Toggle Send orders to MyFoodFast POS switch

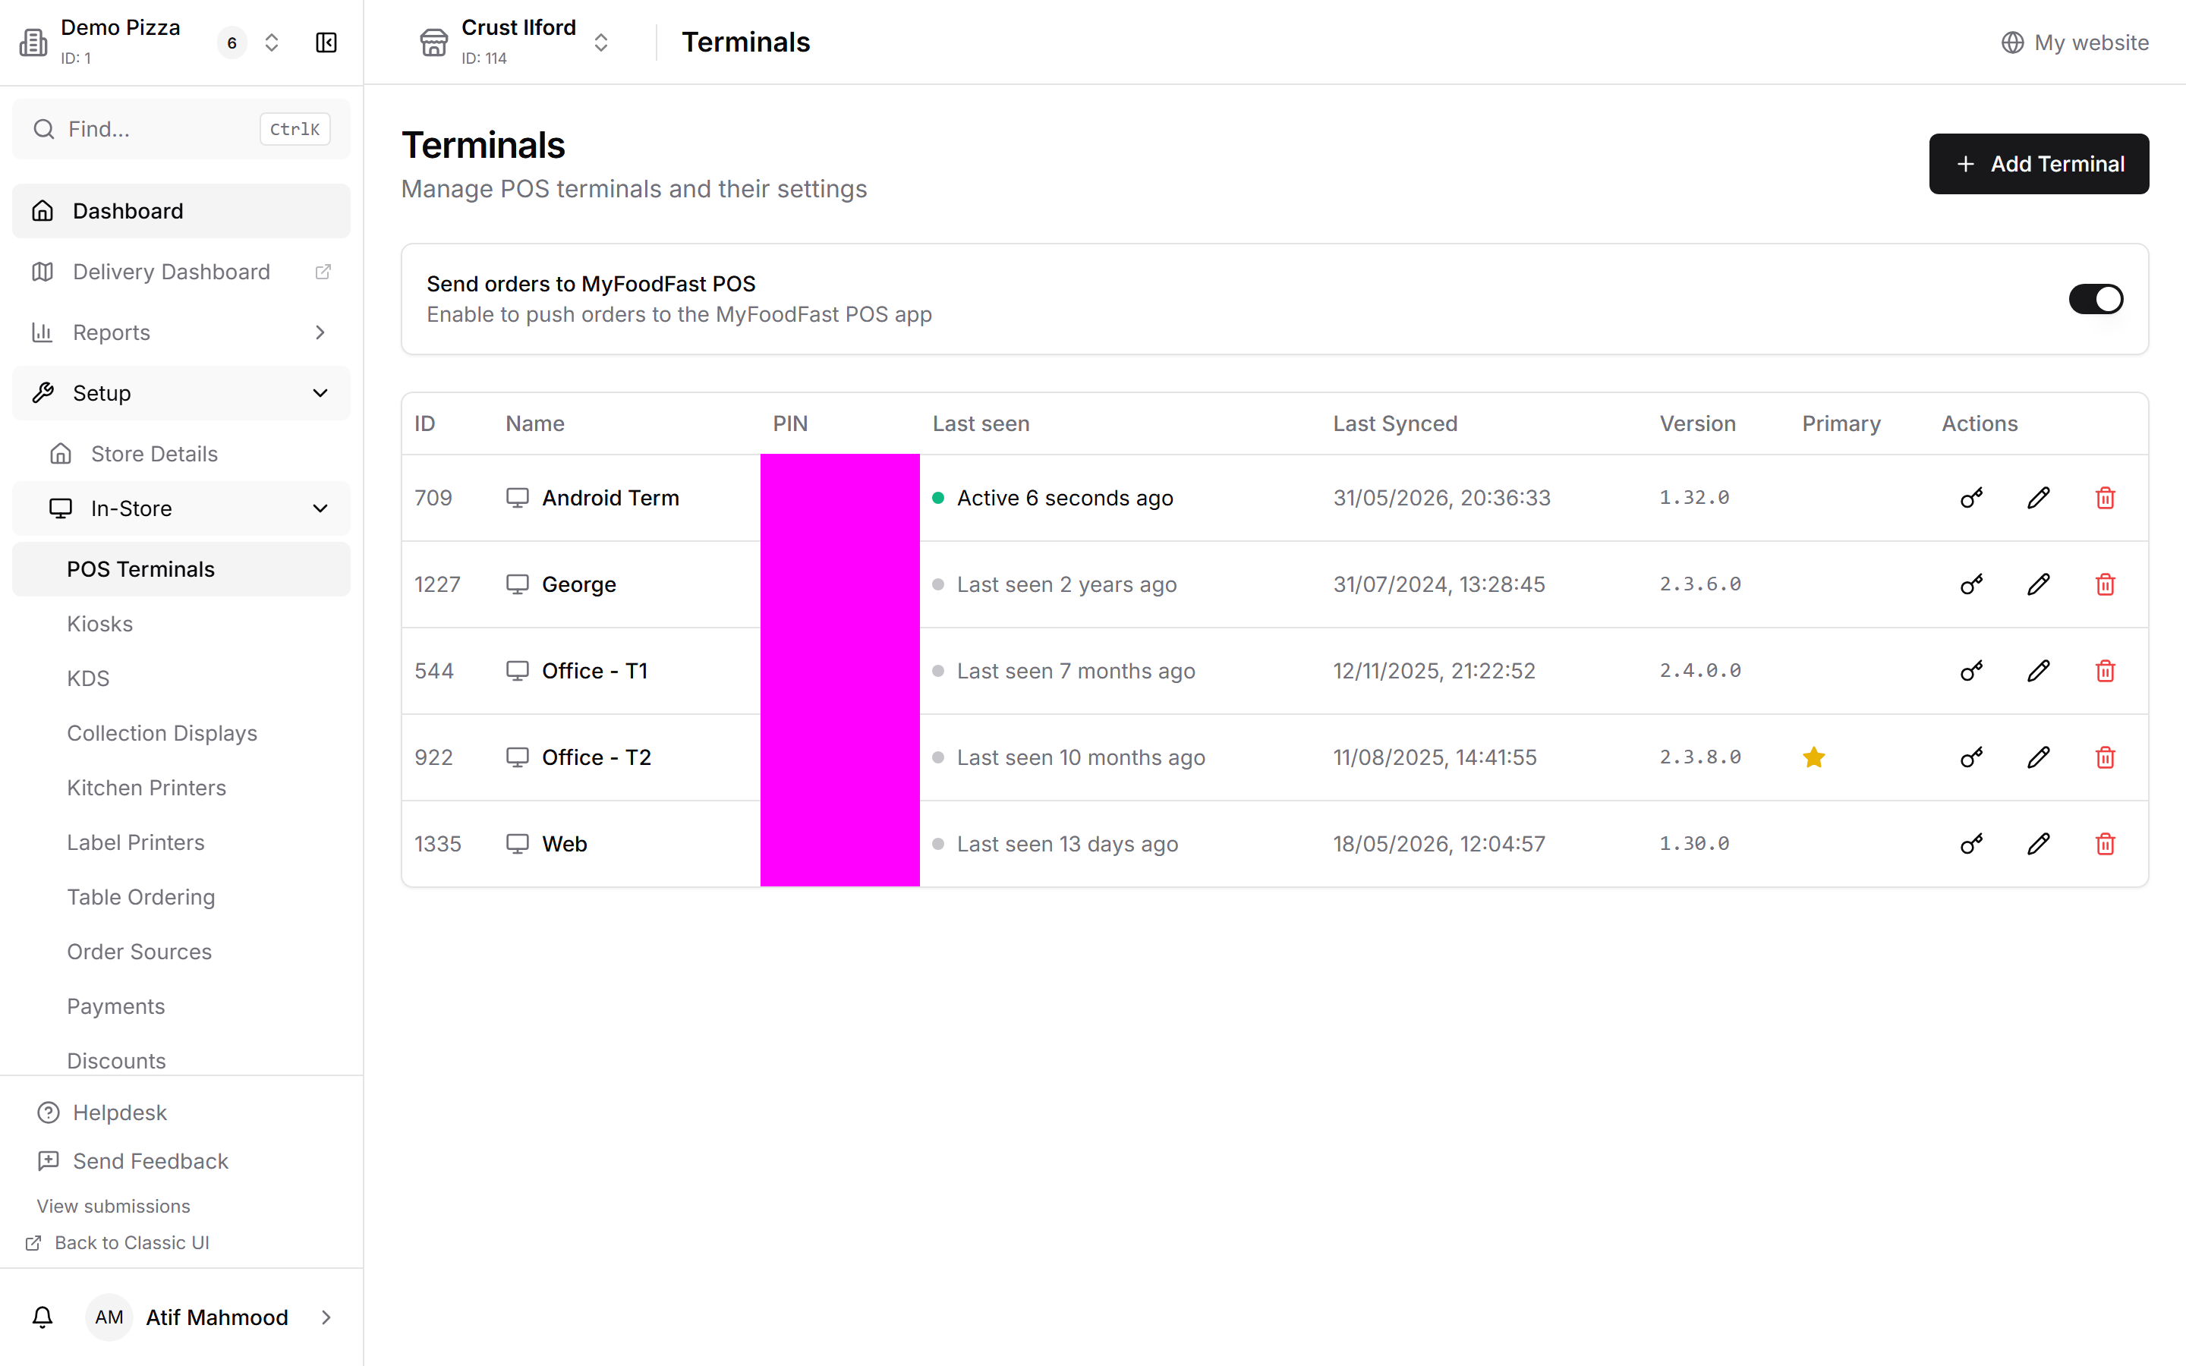[x=2096, y=299]
